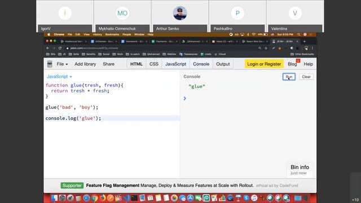Viewport: 361px width, 203px height.
Task: Toggle the Output panel button
Action: [x=223, y=64]
